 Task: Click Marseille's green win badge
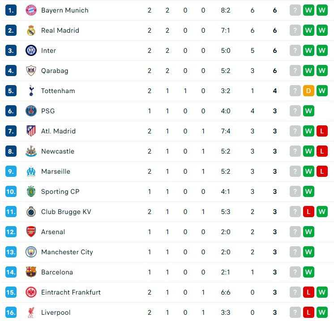point(308,171)
